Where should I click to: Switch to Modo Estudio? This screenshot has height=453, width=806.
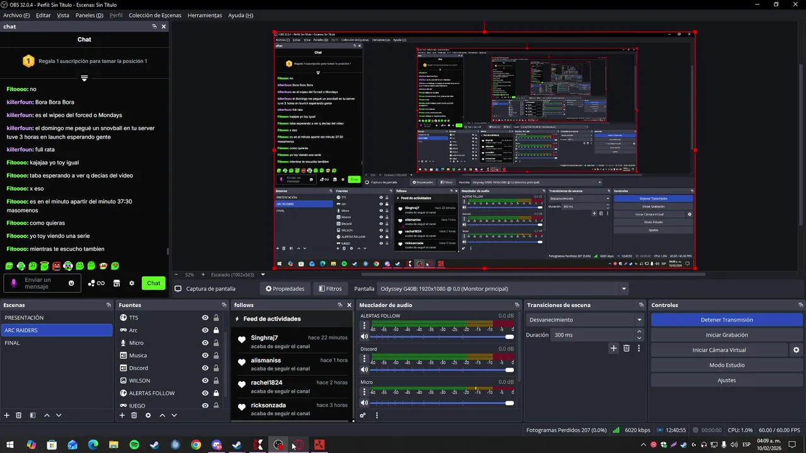[x=727, y=365]
